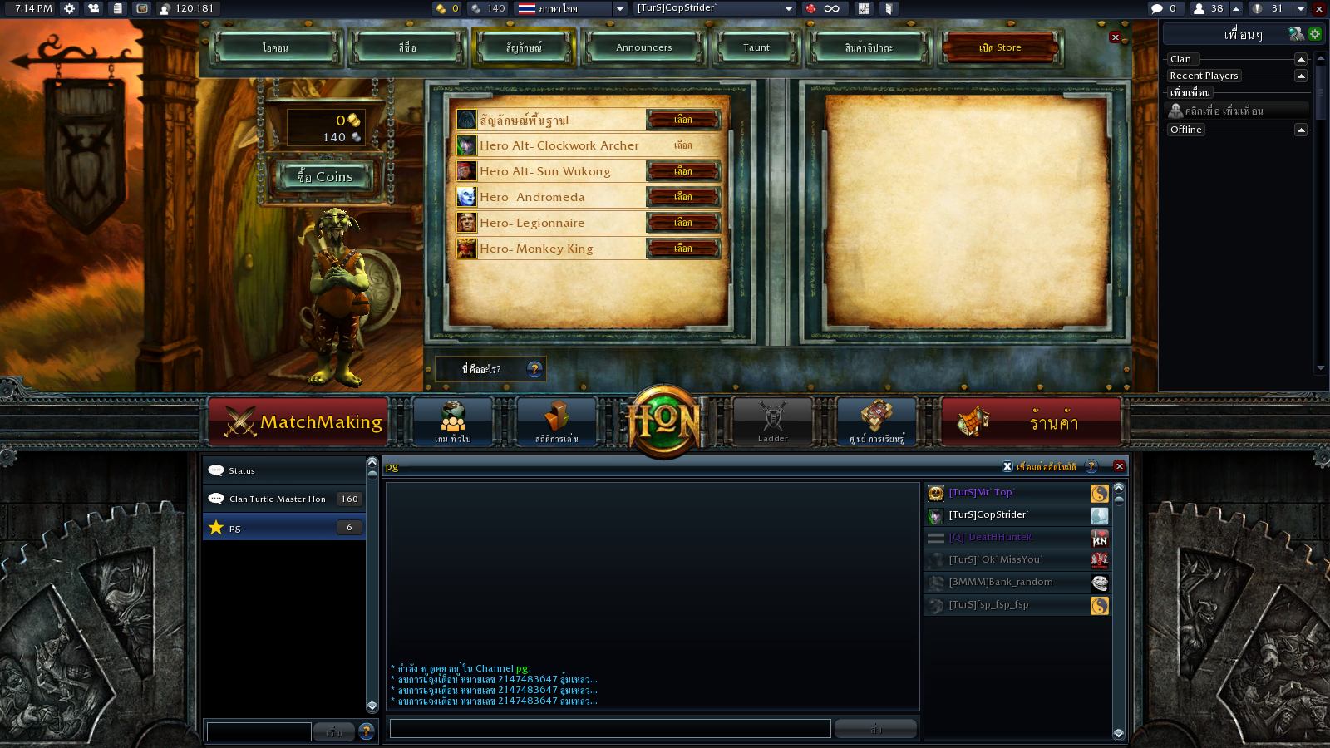Image resolution: width=1330 pixels, height=748 pixels.
Task: Open the play statistics button
Action: click(557, 421)
